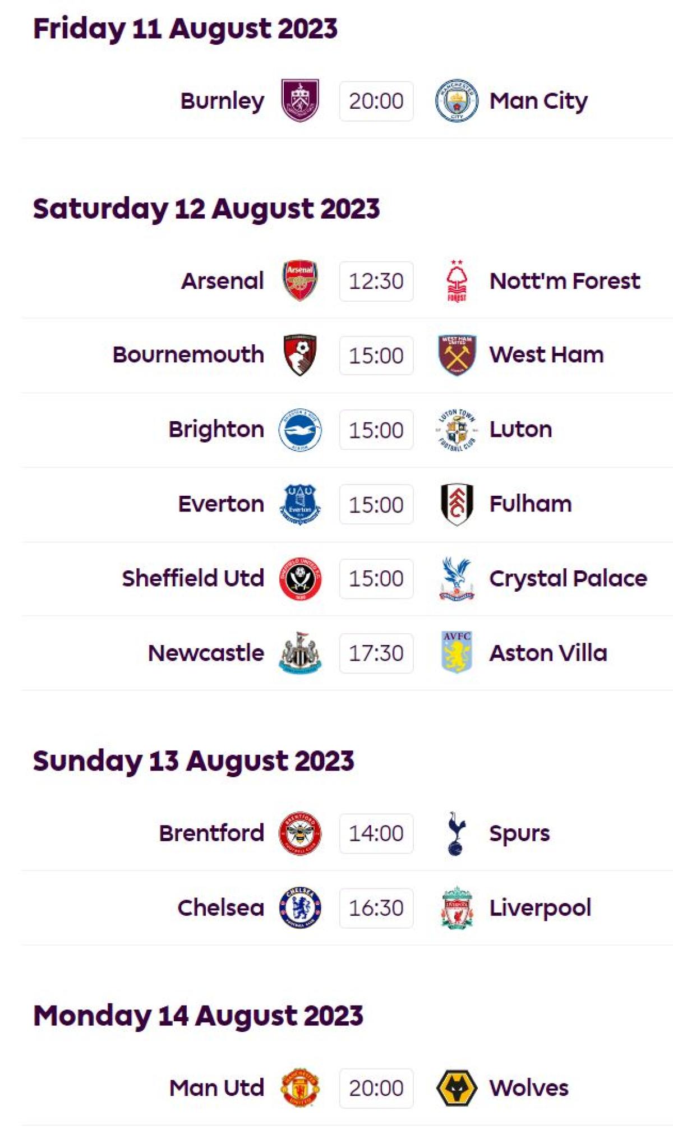Click the Nott'm Forest tree crest
673x1129 pixels.
click(457, 281)
